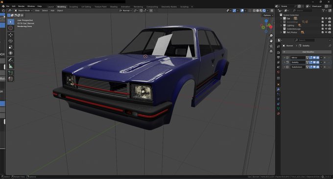Switch perspective/orthographic grid icon

click(271, 51)
